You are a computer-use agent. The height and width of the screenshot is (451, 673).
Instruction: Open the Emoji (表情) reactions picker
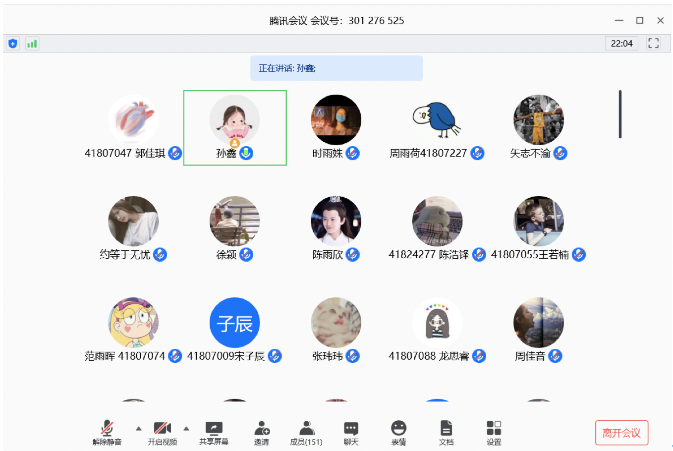pos(398,433)
